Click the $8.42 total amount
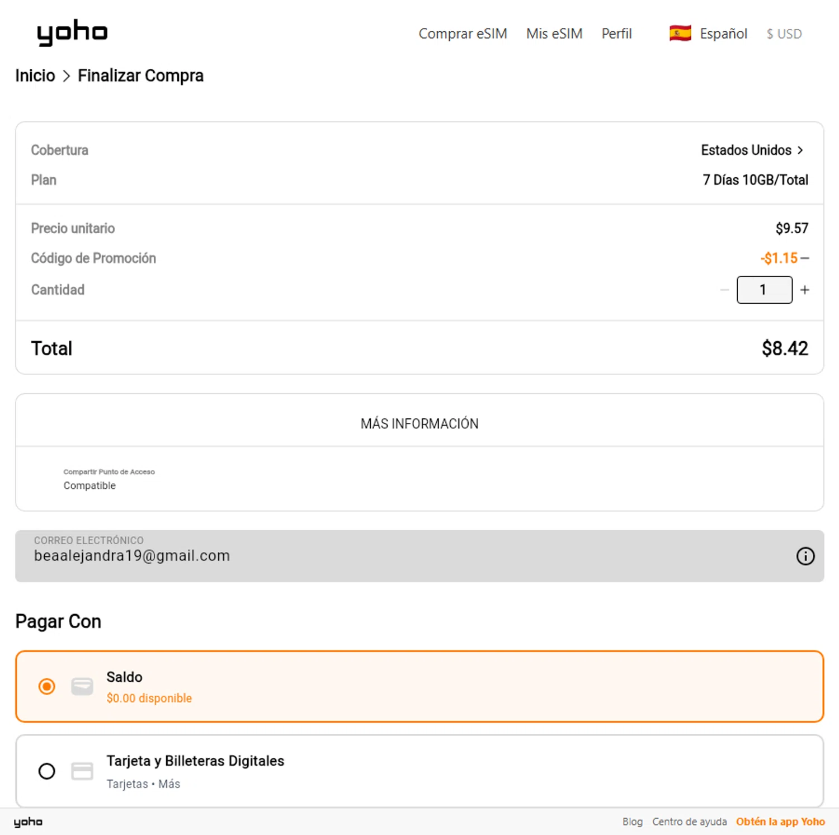Viewport: 839px width, 835px height. pos(785,348)
